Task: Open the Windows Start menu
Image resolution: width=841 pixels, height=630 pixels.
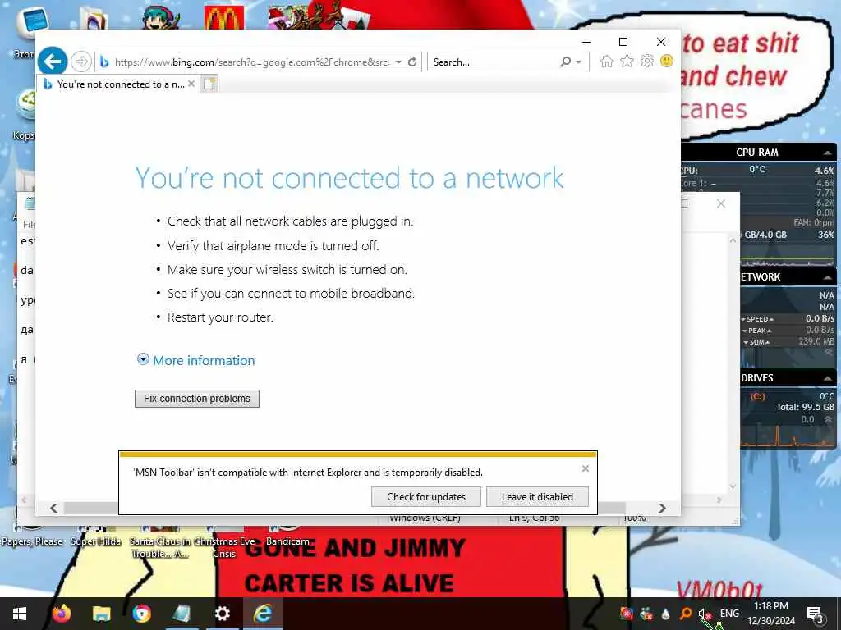Action: (20, 614)
